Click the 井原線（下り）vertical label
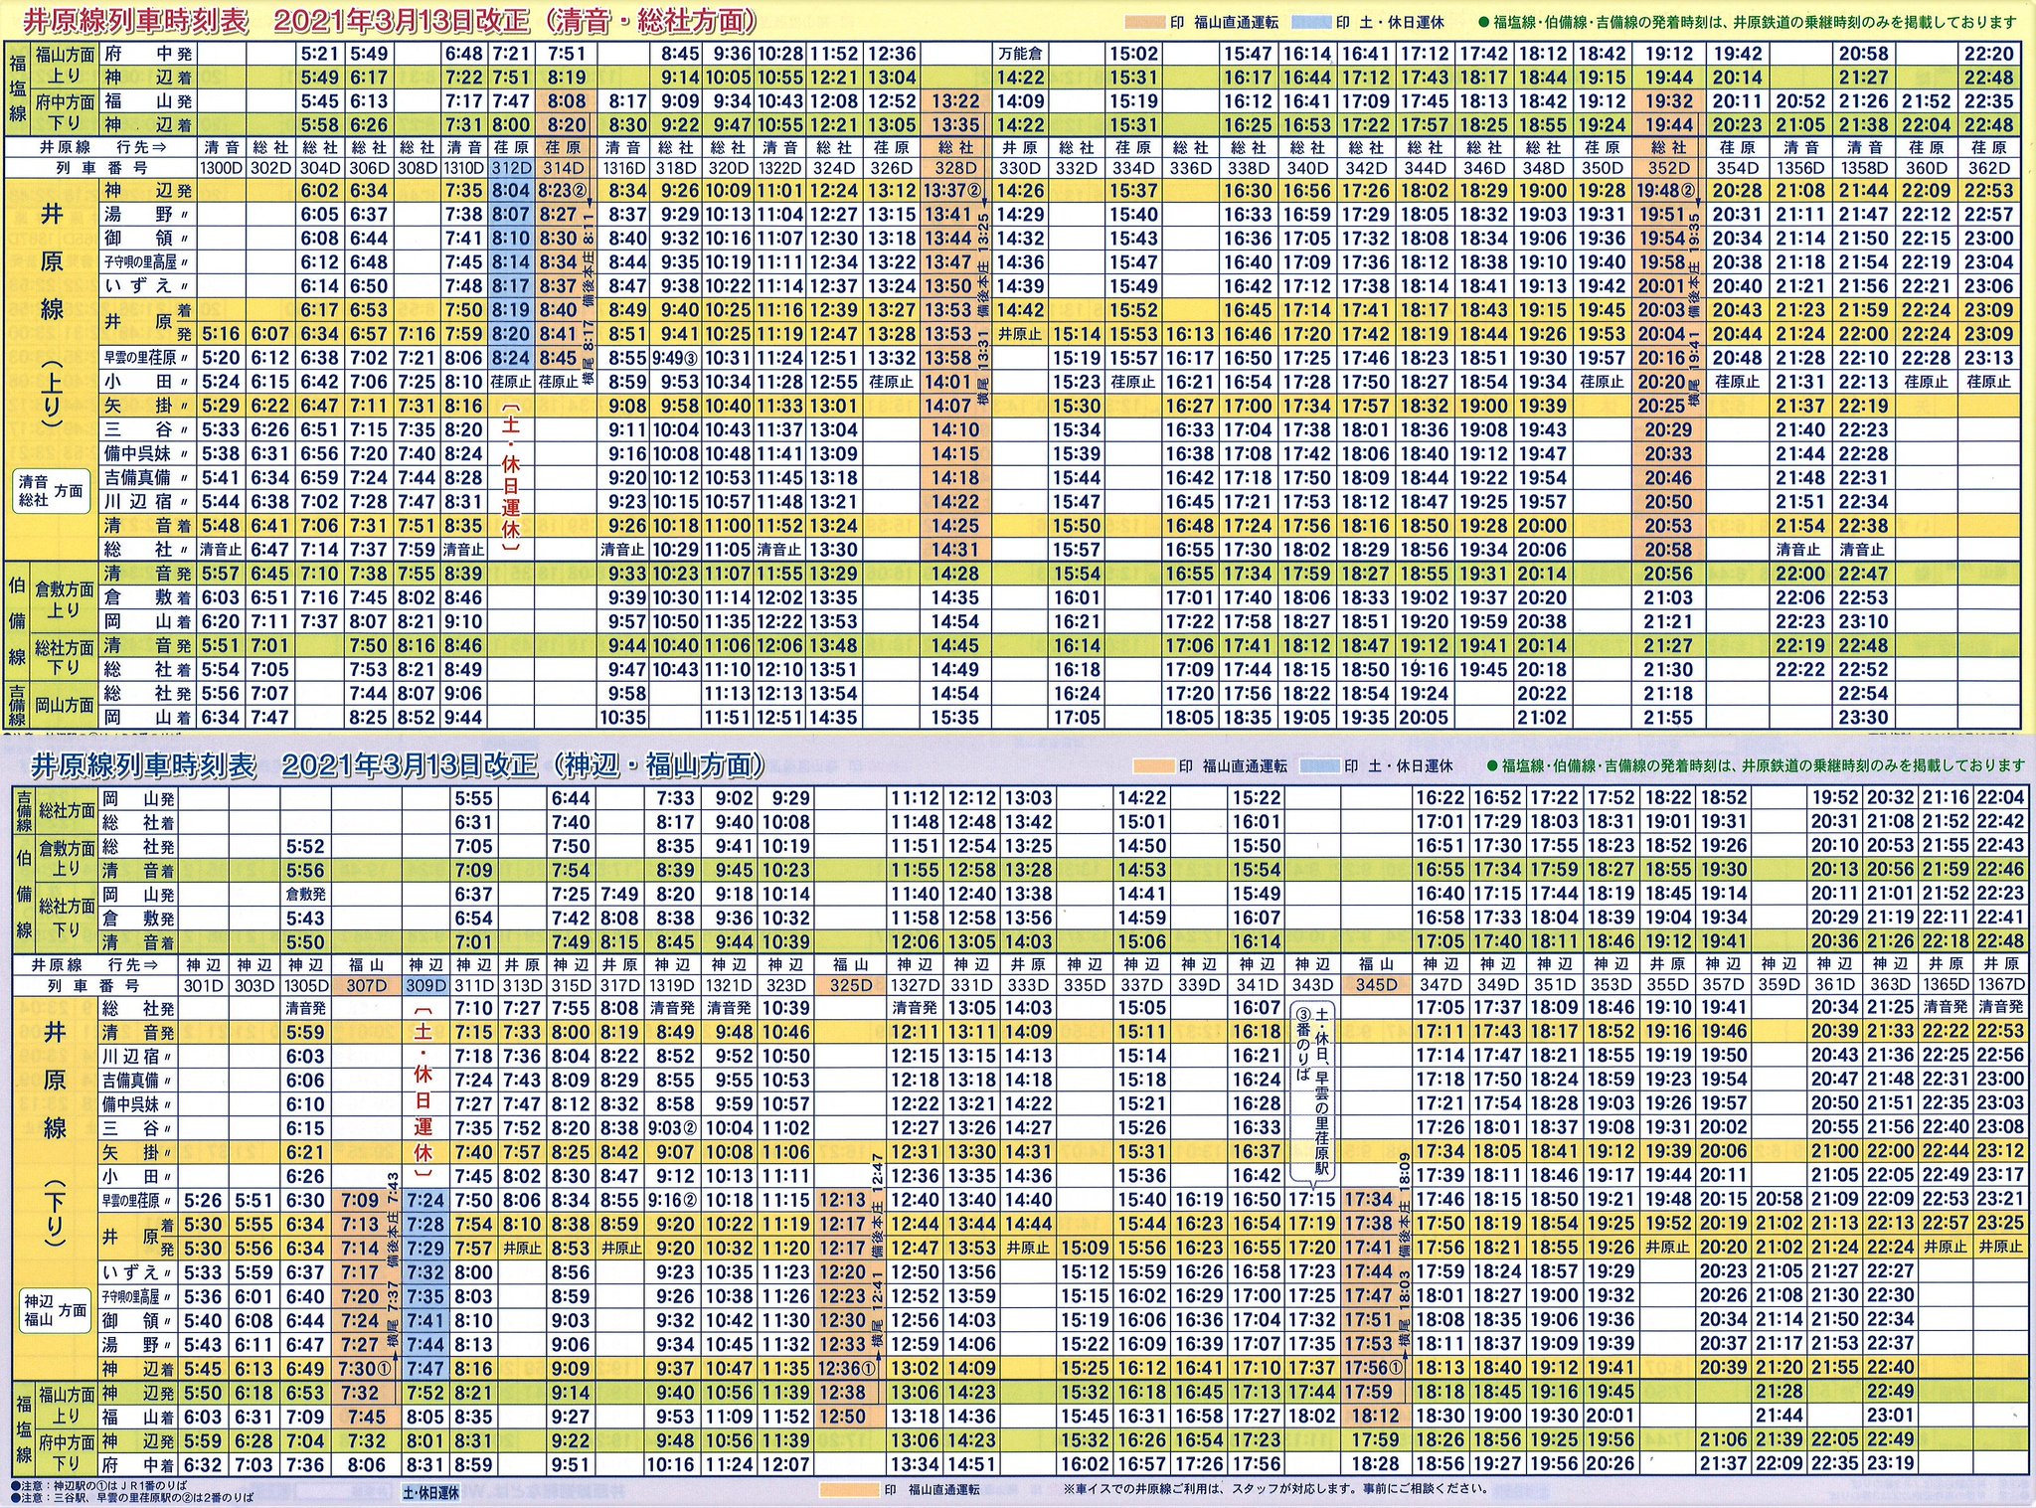The width and height of the screenshot is (2036, 1508). (54, 1133)
